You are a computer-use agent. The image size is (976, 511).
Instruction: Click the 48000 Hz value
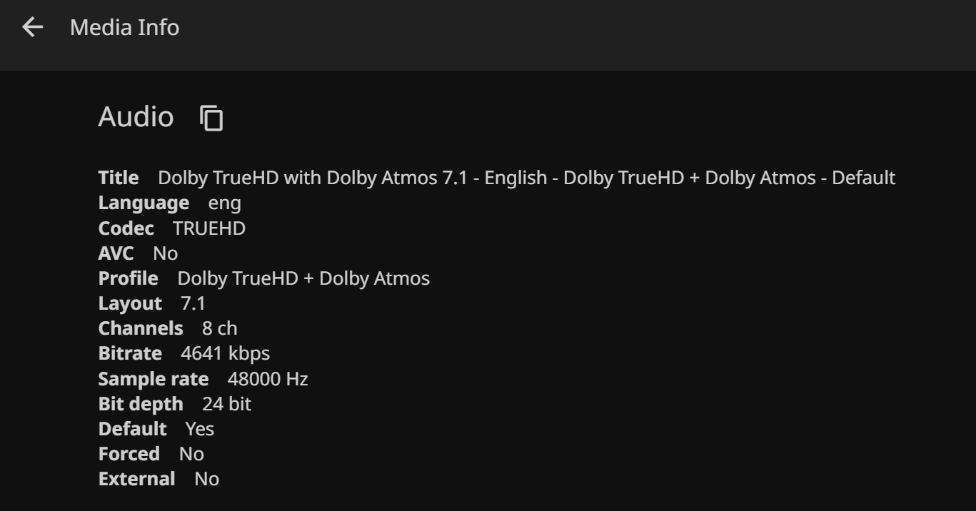(268, 379)
